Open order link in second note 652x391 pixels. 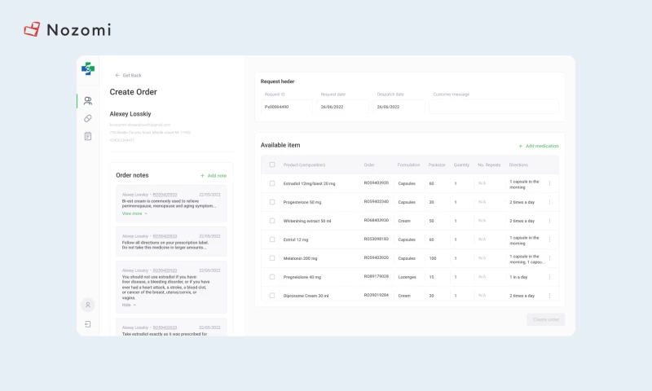pyautogui.click(x=165, y=236)
